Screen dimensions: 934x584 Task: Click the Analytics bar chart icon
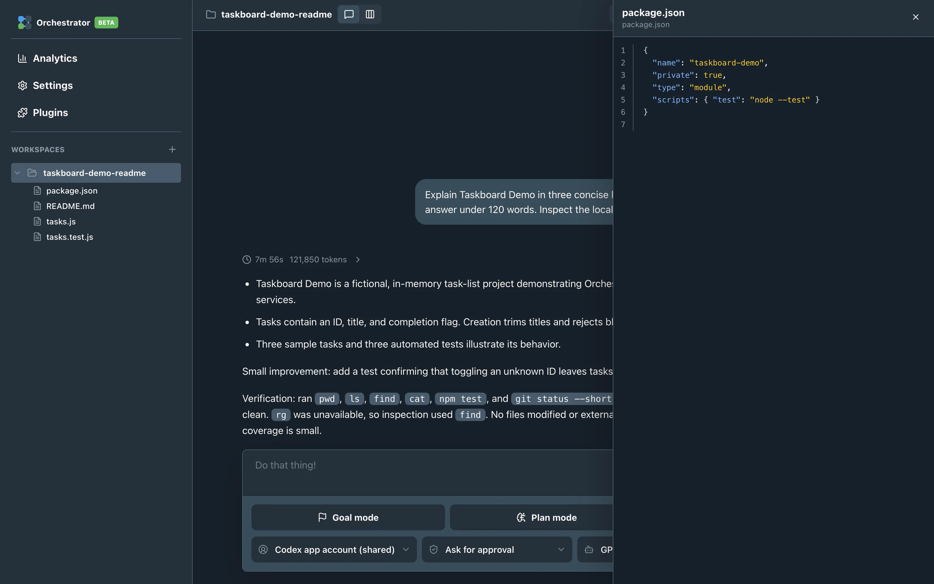tap(23, 58)
